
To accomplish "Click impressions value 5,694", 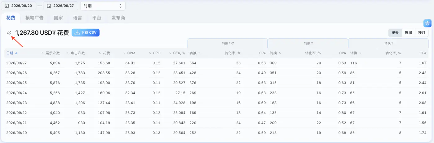I will 55,63.
